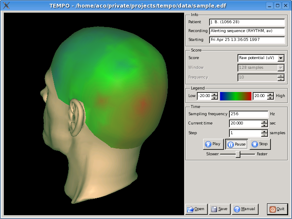The width and height of the screenshot is (292, 219).
Task: Click the legend color gradient bar
Action: tap(235, 96)
